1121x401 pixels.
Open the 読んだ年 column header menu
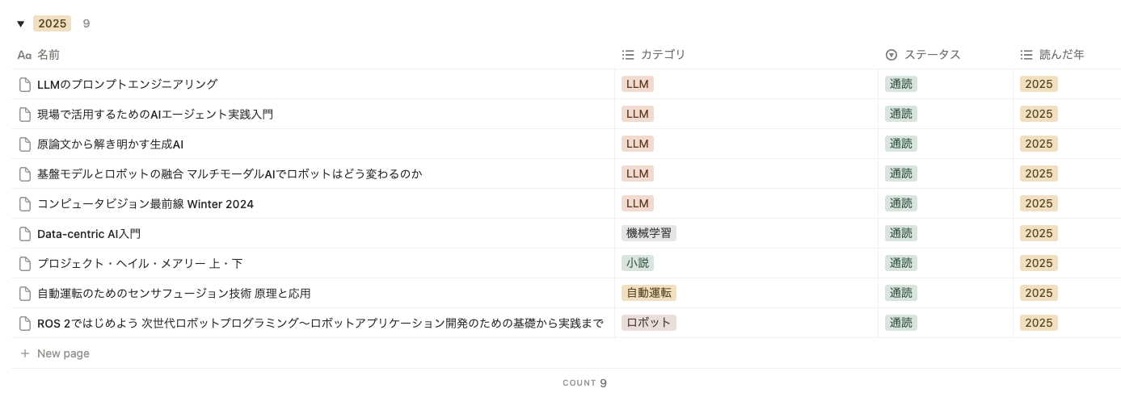coord(1061,55)
